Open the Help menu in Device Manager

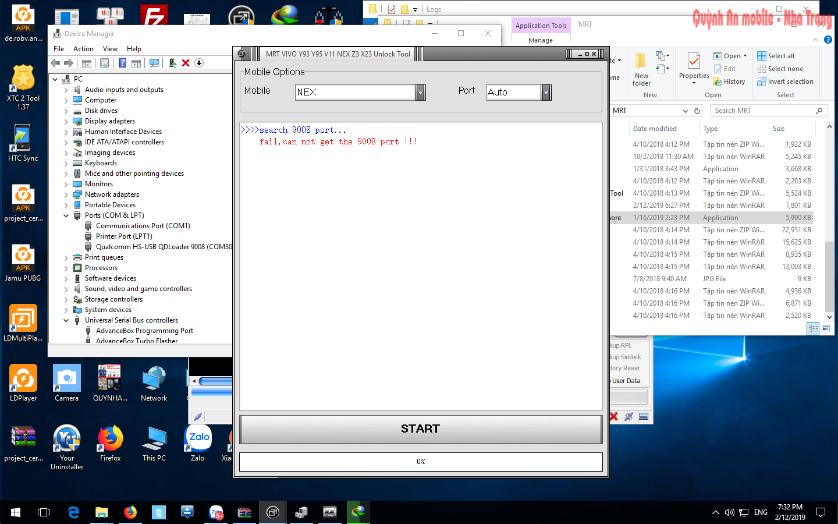tap(134, 49)
